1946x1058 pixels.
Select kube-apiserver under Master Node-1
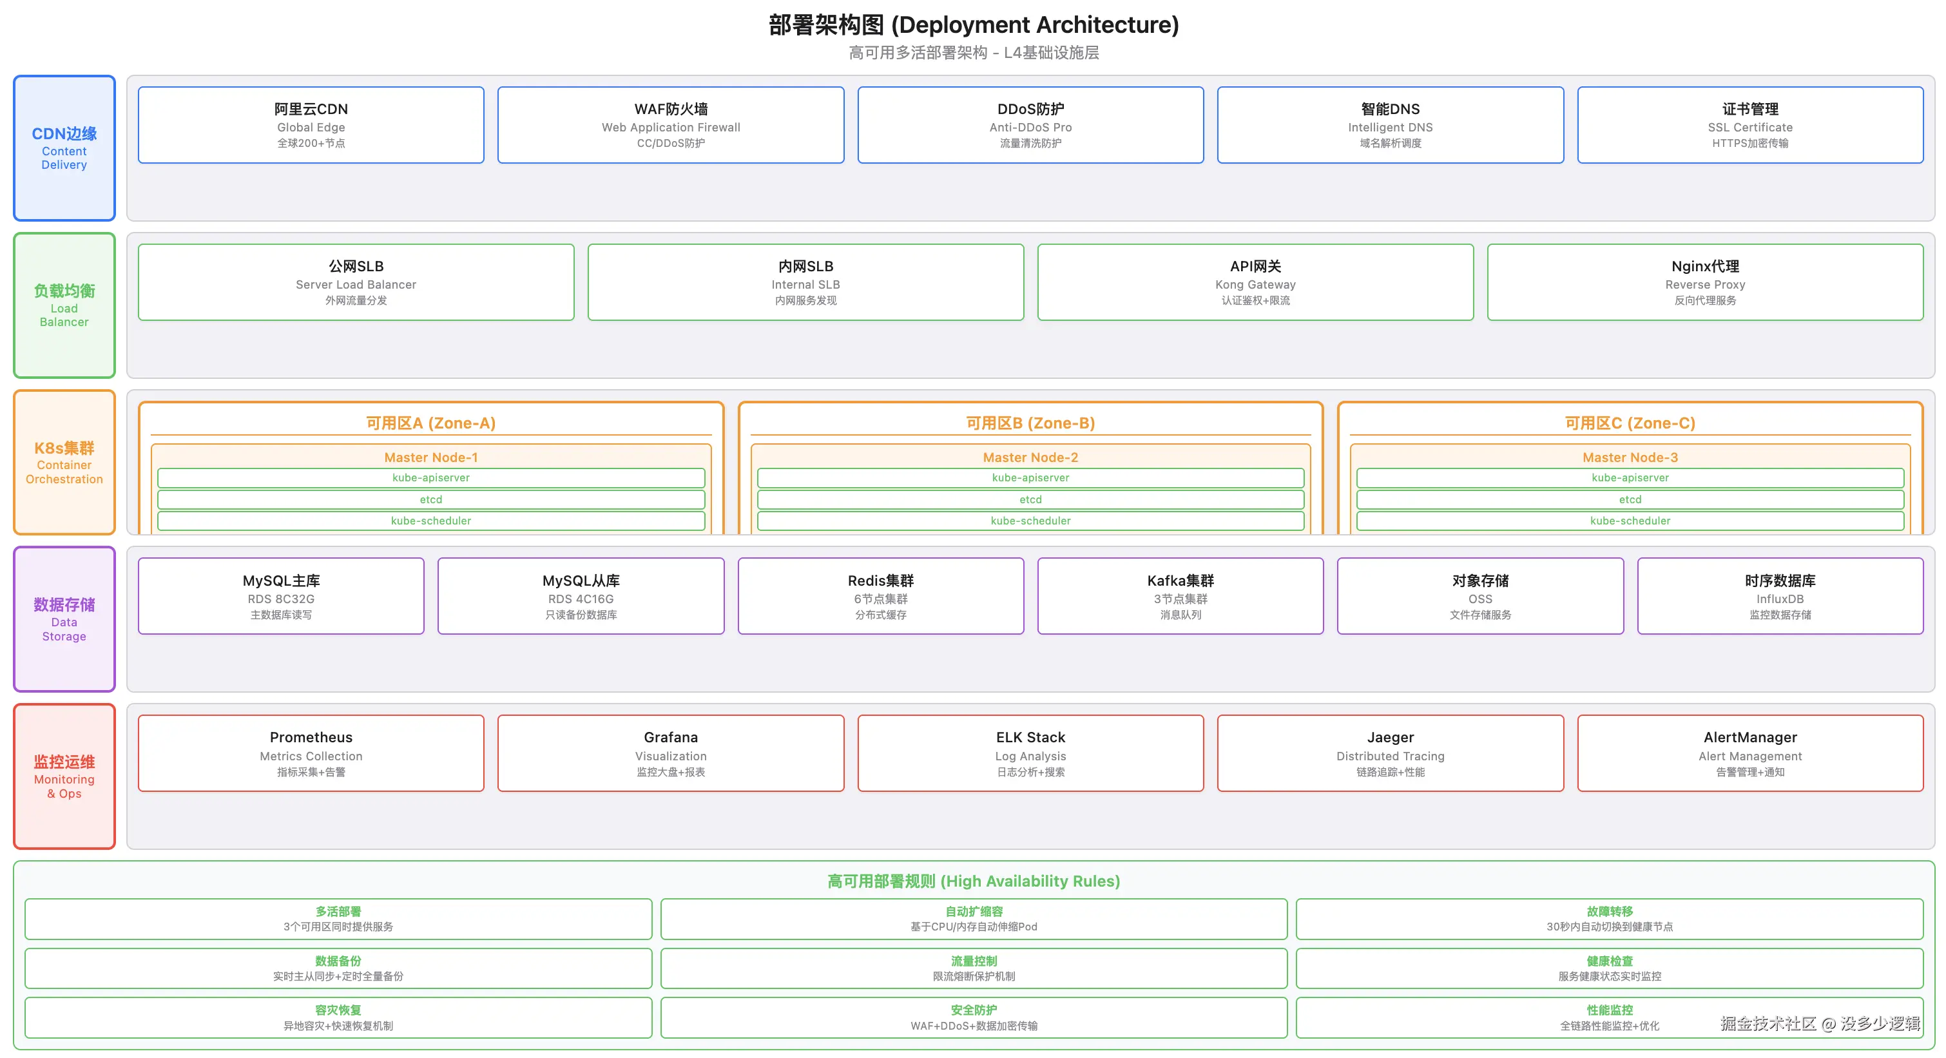click(430, 477)
